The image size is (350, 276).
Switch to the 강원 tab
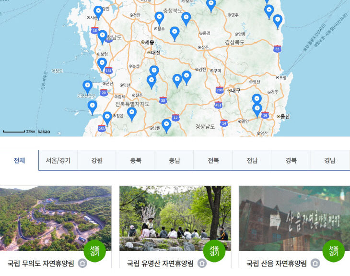point(97,160)
